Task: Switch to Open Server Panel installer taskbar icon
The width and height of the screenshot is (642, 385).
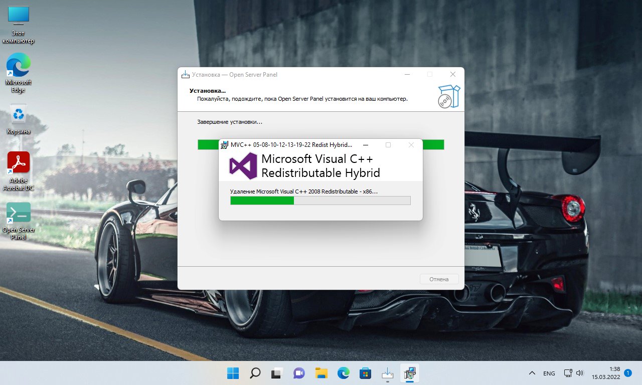Action: click(387, 373)
